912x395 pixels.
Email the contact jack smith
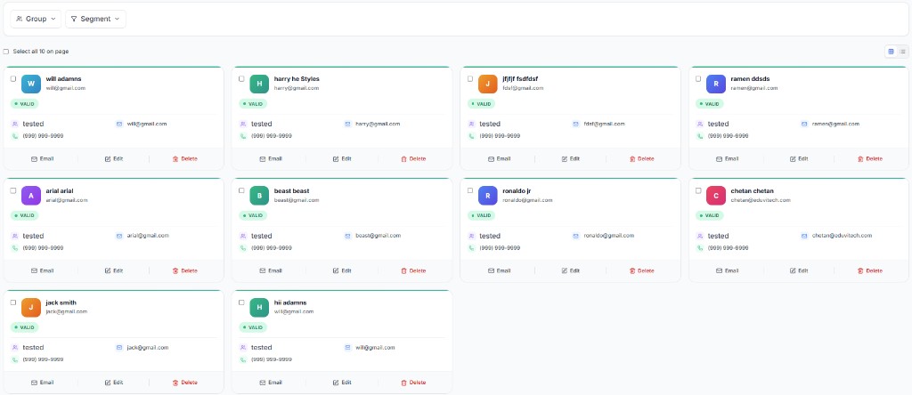42,383
